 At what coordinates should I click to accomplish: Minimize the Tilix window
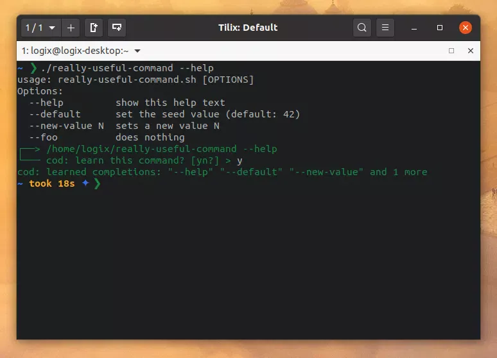click(x=414, y=28)
